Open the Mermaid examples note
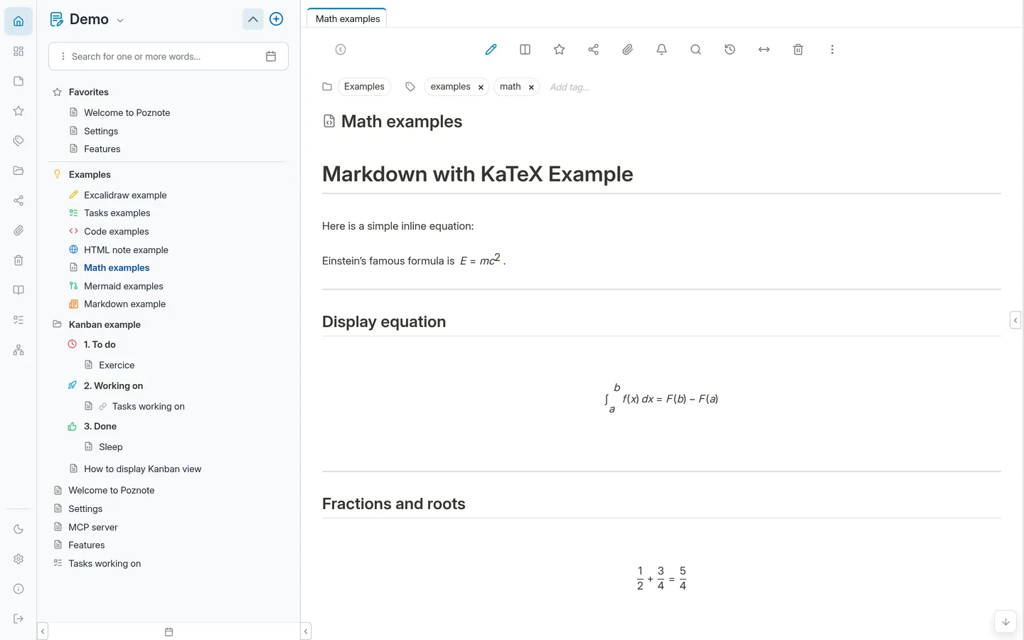 123,286
